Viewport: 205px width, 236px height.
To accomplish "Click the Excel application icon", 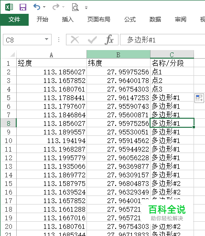I will 9,7.
